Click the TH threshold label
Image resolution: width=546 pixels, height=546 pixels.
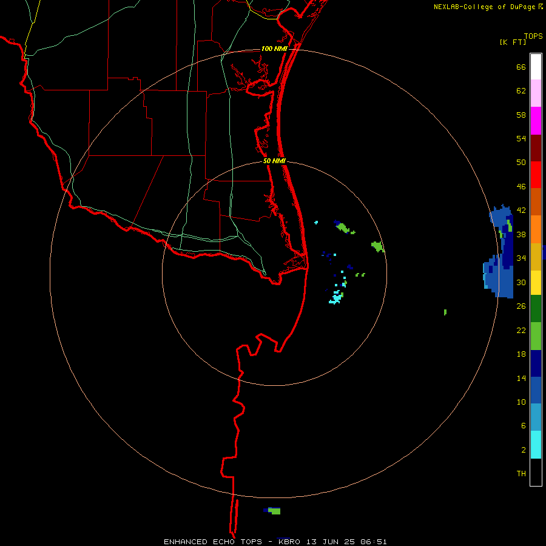(521, 474)
